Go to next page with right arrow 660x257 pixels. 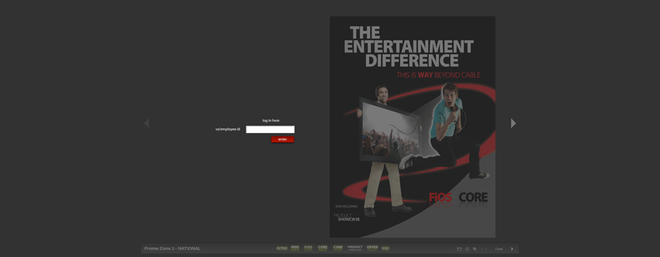coord(513,123)
